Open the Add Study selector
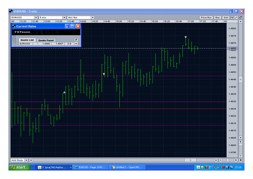Viewport: 253px width, 179px height. (17, 160)
